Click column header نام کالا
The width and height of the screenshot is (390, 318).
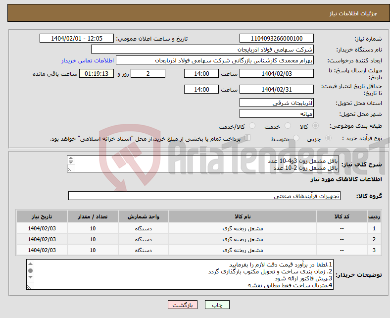[243, 216]
